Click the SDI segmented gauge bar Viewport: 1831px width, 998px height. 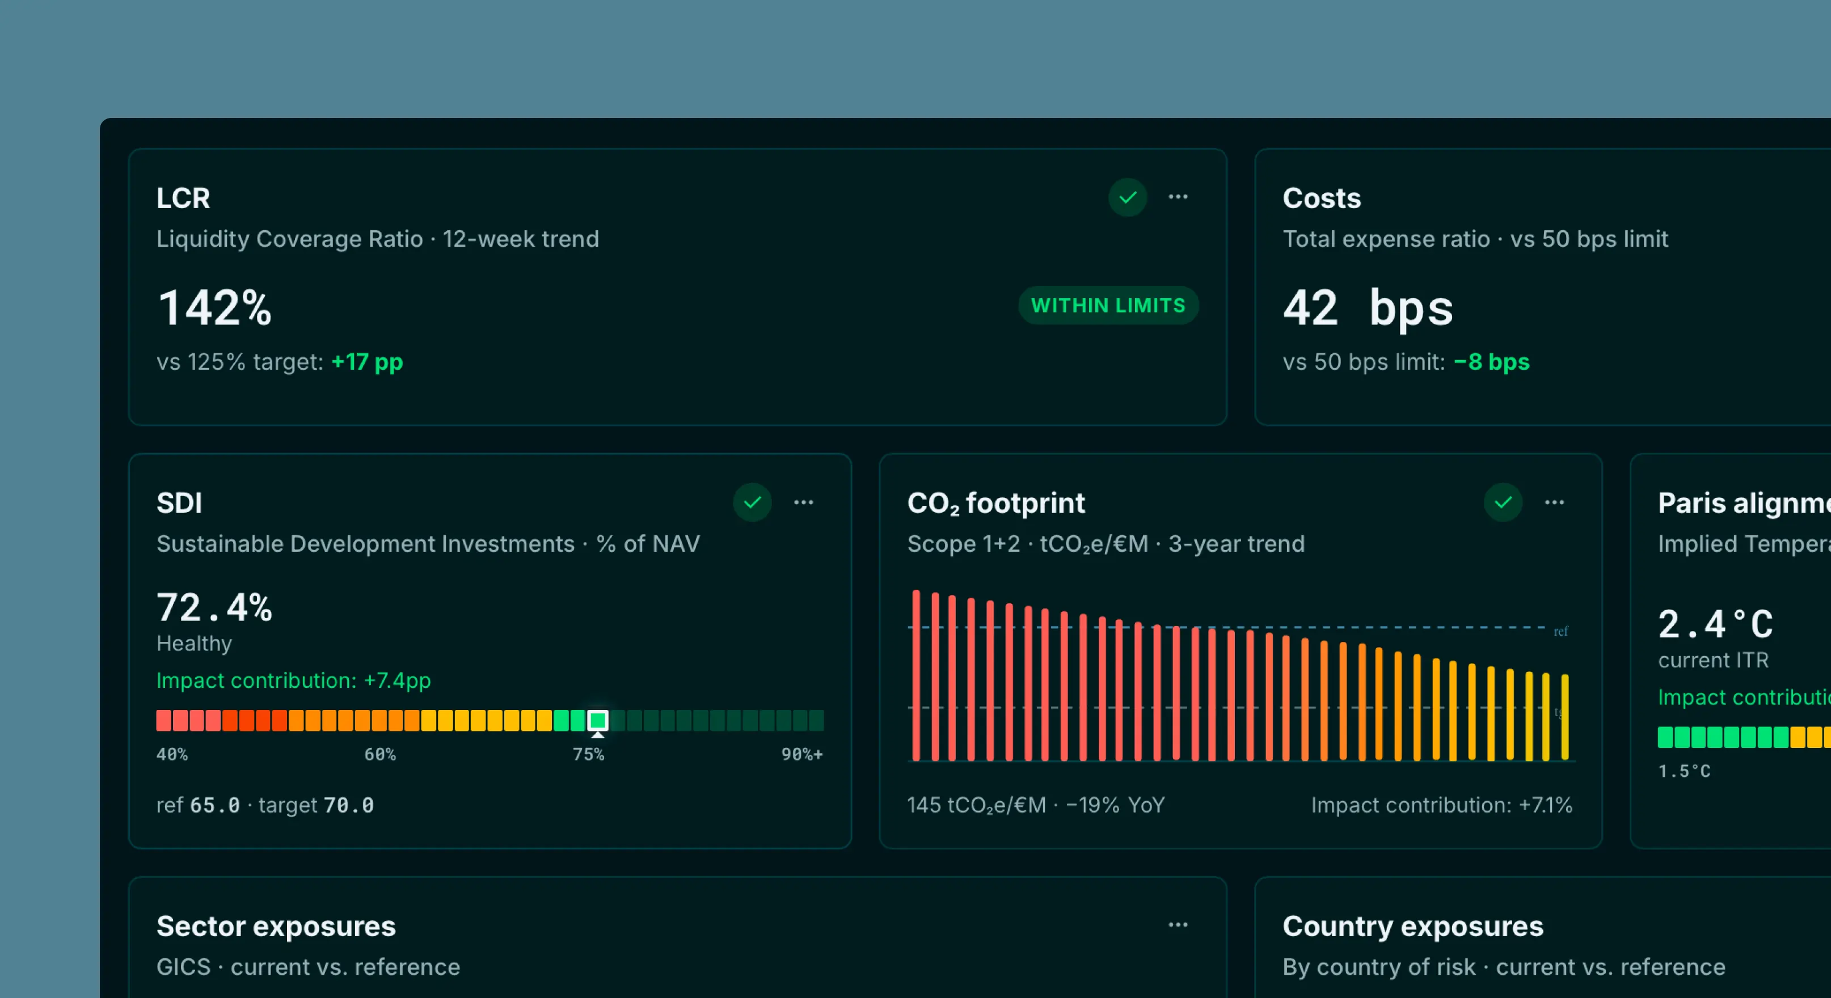click(490, 720)
